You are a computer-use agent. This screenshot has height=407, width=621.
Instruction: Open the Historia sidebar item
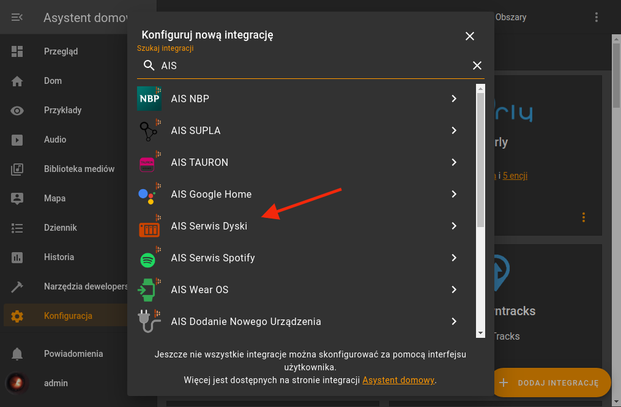[65, 257]
